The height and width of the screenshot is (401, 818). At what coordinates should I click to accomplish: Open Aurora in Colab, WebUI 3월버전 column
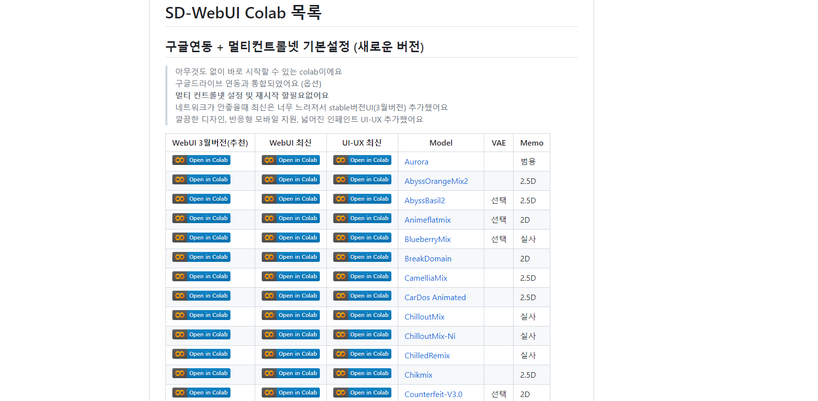point(201,160)
